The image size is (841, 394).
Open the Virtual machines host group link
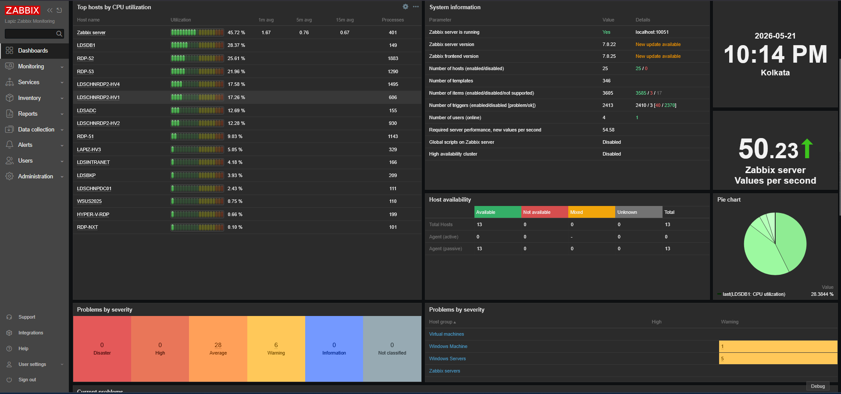[446, 334]
